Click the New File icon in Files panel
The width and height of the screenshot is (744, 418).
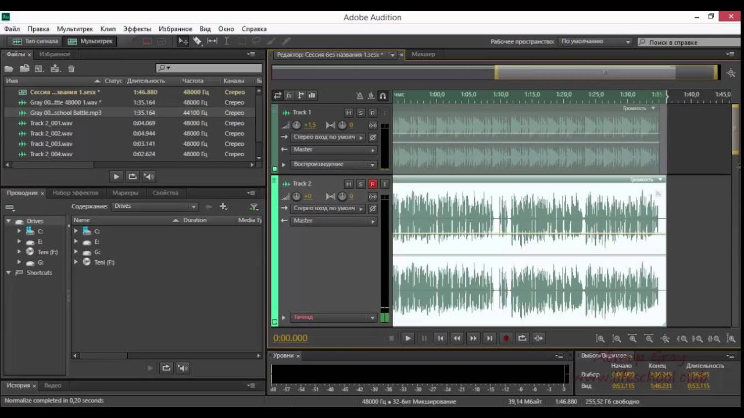(x=39, y=69)
